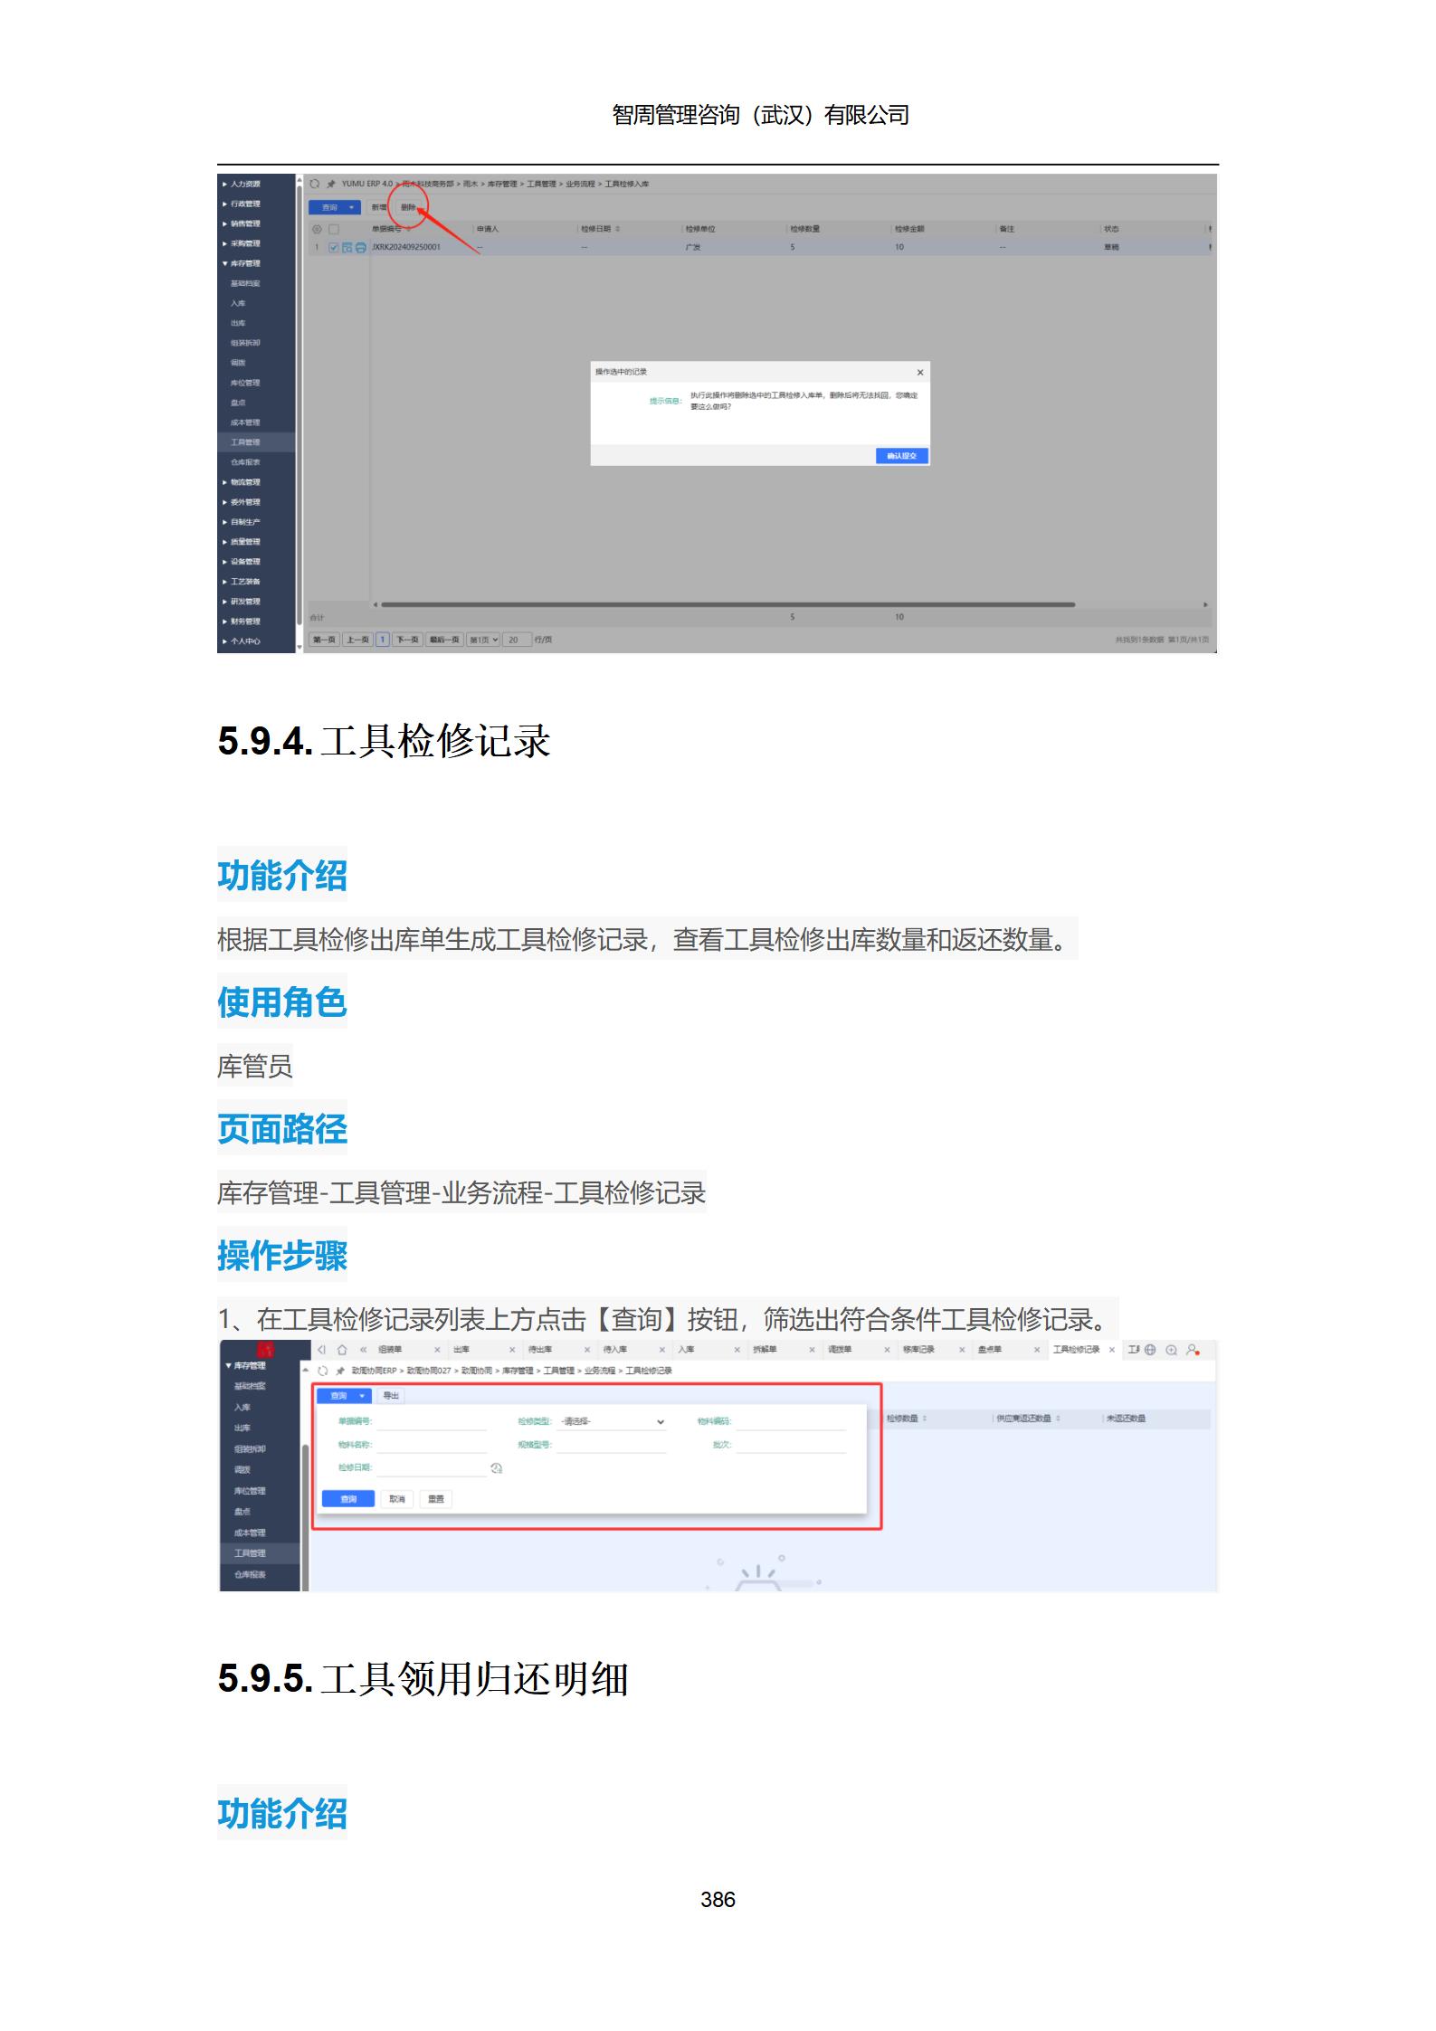Open the view-detail icon for row JXRK202409250001
Image resolution: width=1436 pixels, height=2031 pixels.
click(x=347, y=247)
